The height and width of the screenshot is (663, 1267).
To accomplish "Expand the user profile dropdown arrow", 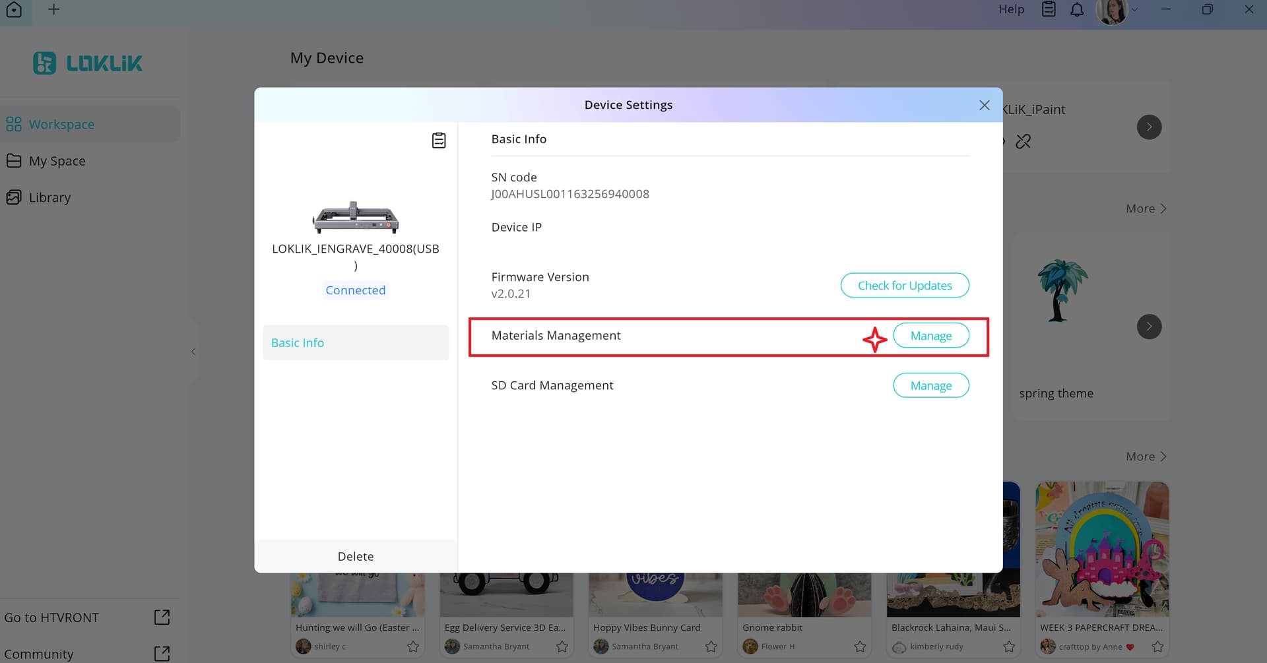I will pyautogui.click(x=1134, y=10).
